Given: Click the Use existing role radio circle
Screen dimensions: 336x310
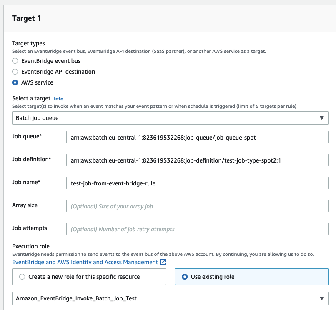Looking at the screenshot, I should (185, 277).
